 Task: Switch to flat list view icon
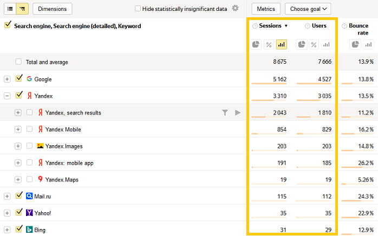pyautogui.click(x=10, y=9)
